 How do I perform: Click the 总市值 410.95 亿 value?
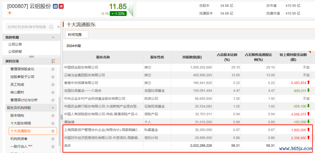pos(293,6)
